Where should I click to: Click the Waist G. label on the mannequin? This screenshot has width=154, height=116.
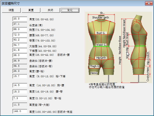pyautogui.click(x=101, y=45)
